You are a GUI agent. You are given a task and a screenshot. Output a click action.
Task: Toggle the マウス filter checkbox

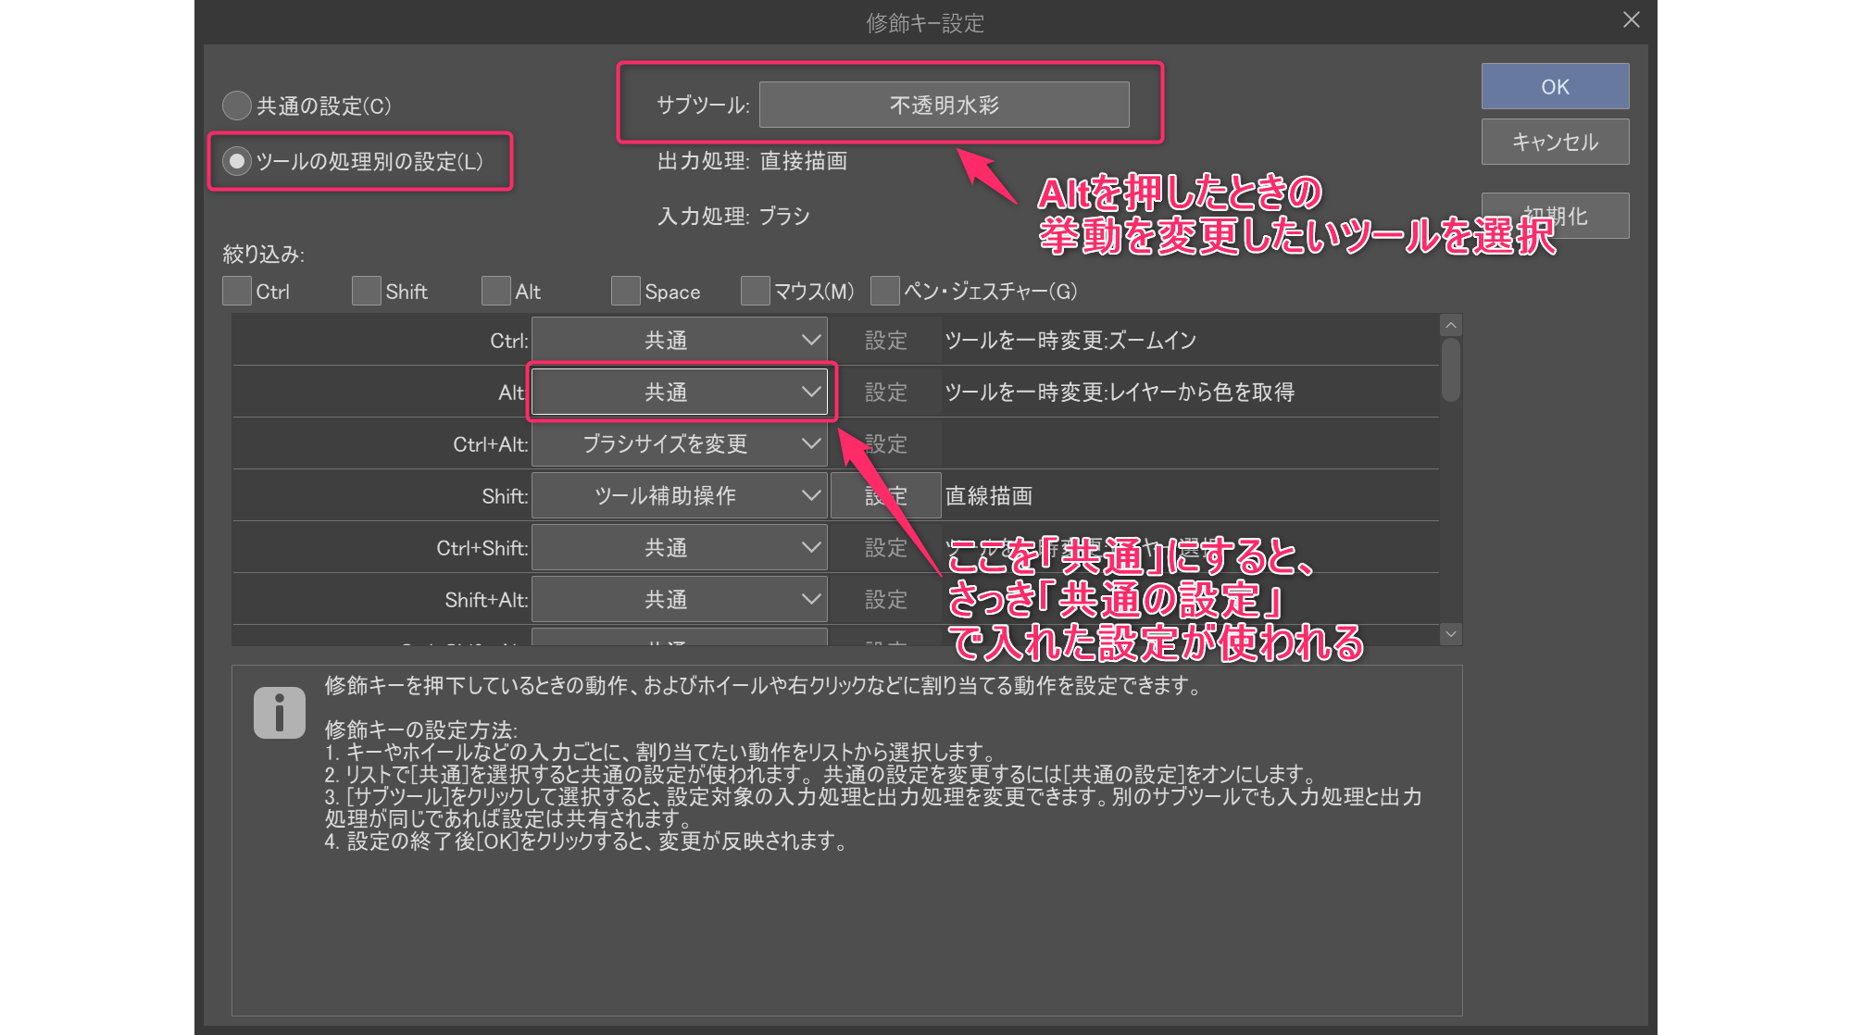tap(756, 291)
